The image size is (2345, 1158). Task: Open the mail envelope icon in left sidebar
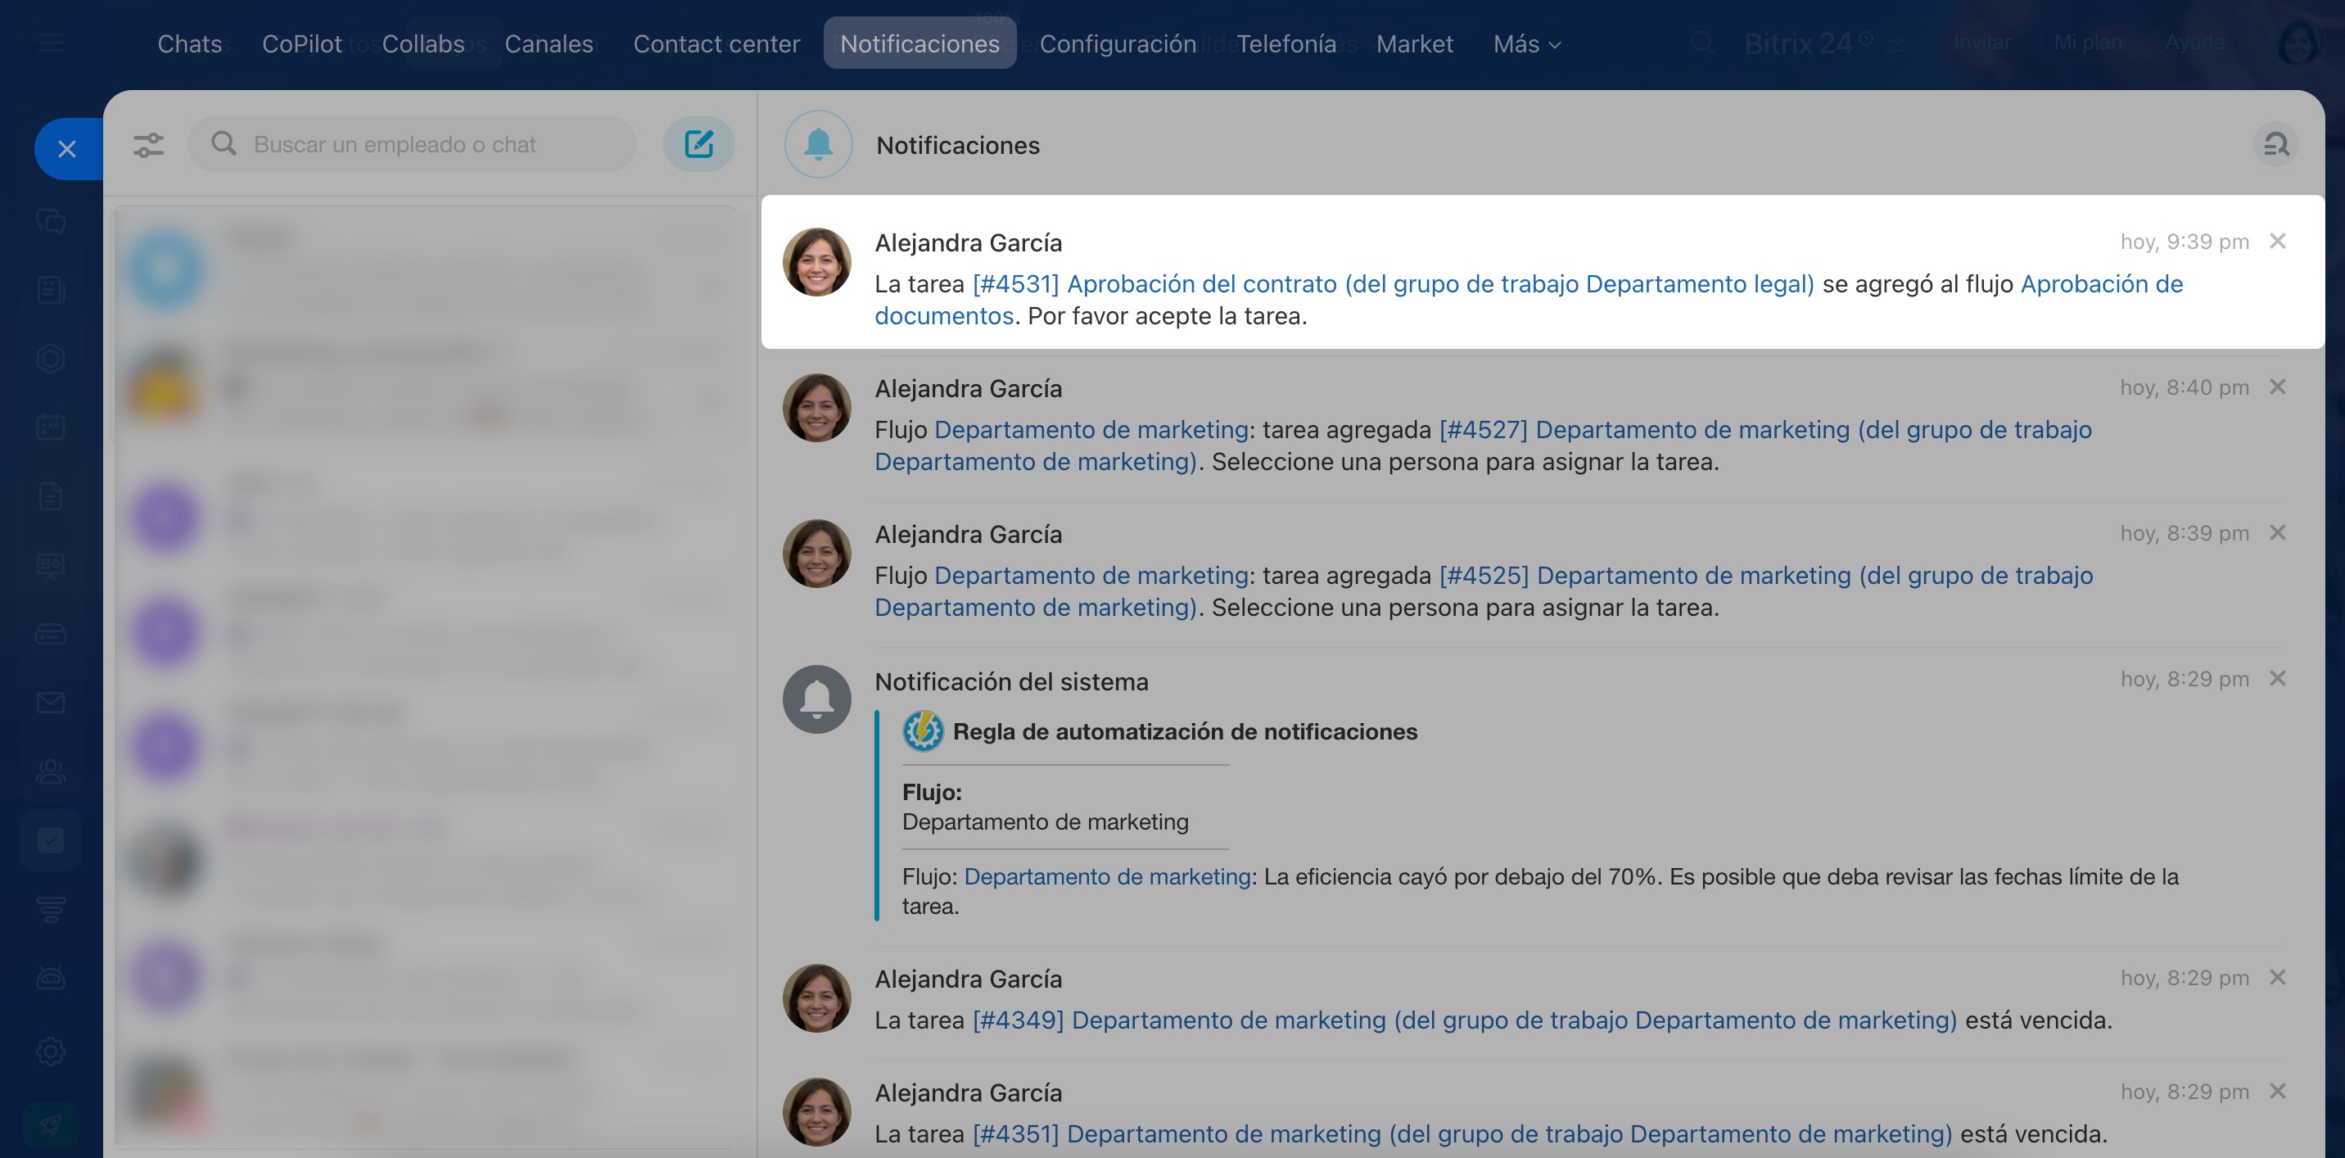(51, 702)
